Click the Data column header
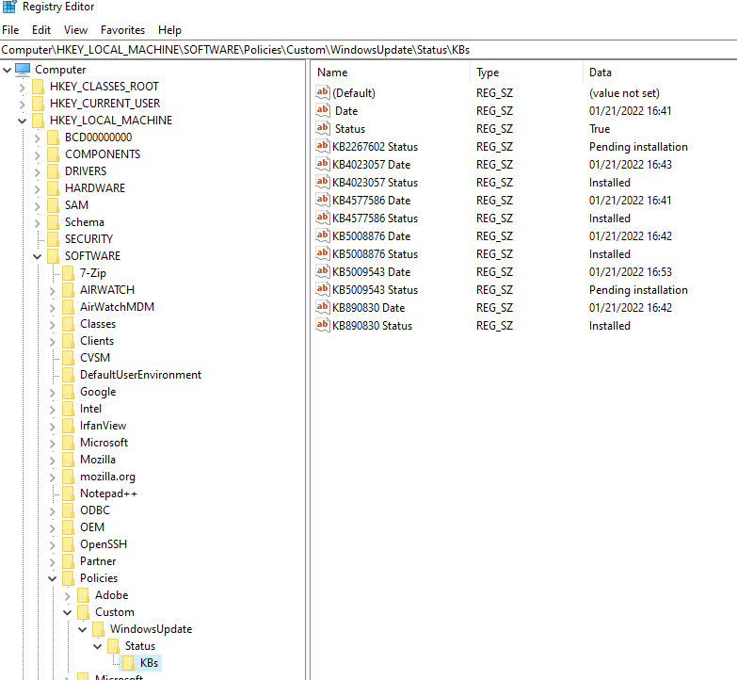737x680 pixels. [x=600, y=73]
